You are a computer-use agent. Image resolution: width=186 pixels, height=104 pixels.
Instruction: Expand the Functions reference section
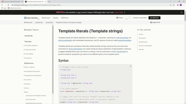click(x=28, y=80)
